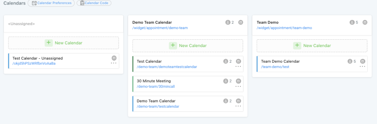The image size is (377, 124).
Task: Click members icon on Team Demo group header
Action: pos(352,22)
